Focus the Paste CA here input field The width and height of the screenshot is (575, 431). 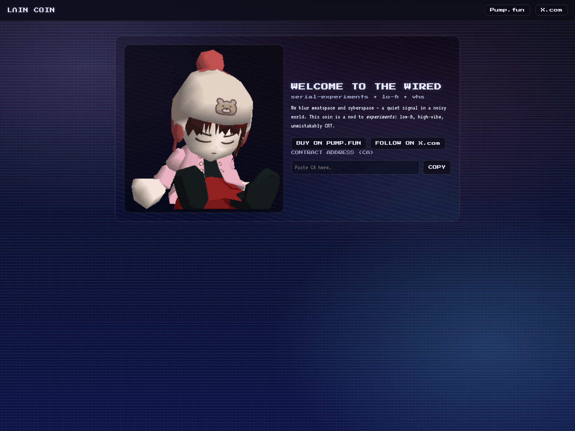(x=355, y=167)
